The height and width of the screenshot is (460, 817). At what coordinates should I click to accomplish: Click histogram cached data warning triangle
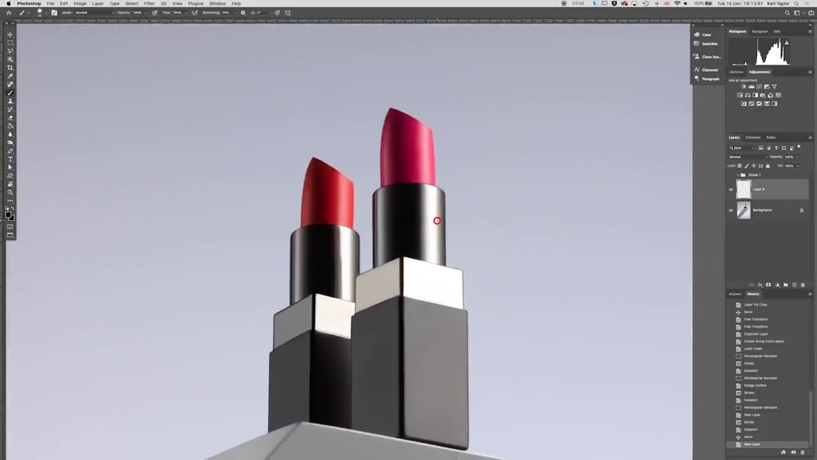pyautogui.click(x=786, y=43)
